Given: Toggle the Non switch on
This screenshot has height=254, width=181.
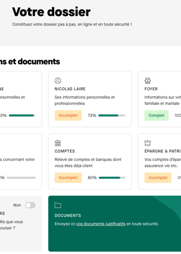Looking at the screenshot, I should 30,205.
